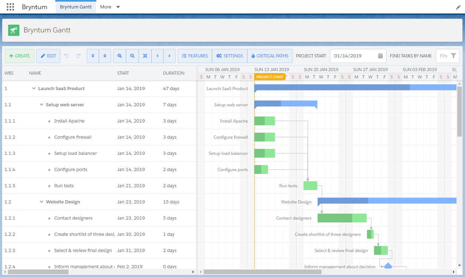Click the zoom to fit icon

145,56
